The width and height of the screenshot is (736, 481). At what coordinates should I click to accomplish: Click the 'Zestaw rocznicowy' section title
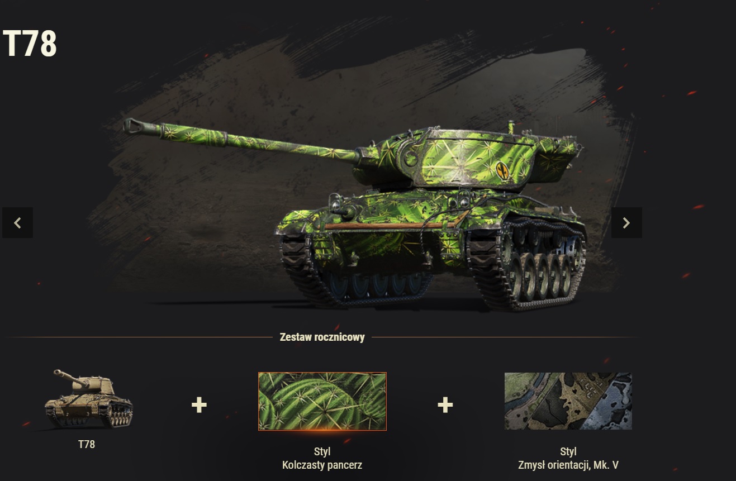click(322, 337)
